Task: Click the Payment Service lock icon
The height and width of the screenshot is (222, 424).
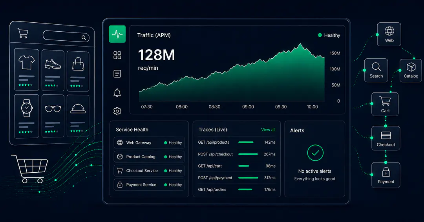Action: point(120,184)
